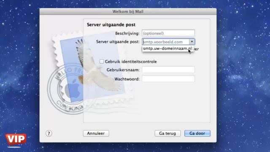270x152 pixels.
Task: Click the Ga door button
Action: tap(197, 133)
